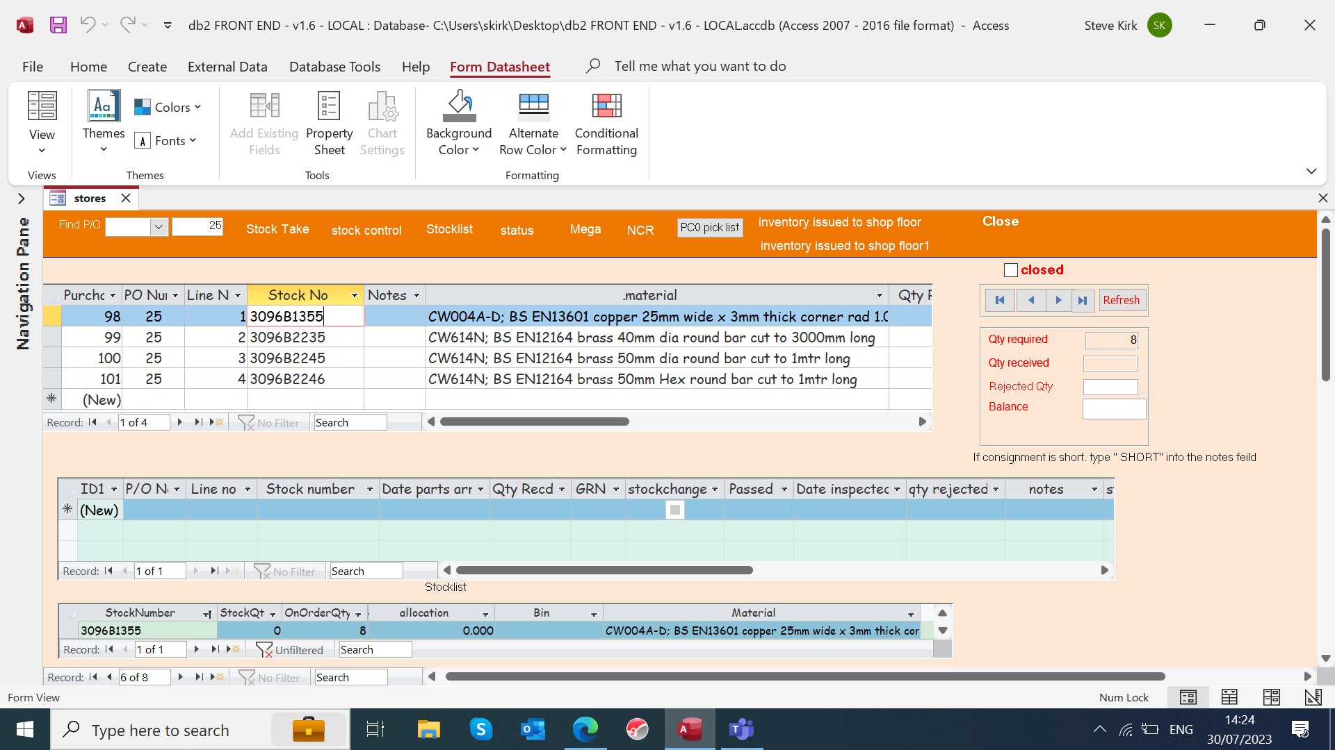1335x750 pixels.
Task: Click the Windows Start button
Action: point(25,730)
